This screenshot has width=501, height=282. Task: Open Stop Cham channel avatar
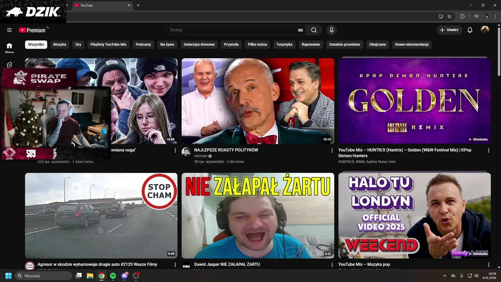pos(30,266)
